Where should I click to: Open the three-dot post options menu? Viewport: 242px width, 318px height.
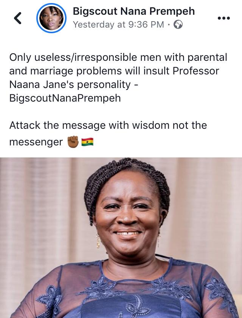[x=223, y=18]
